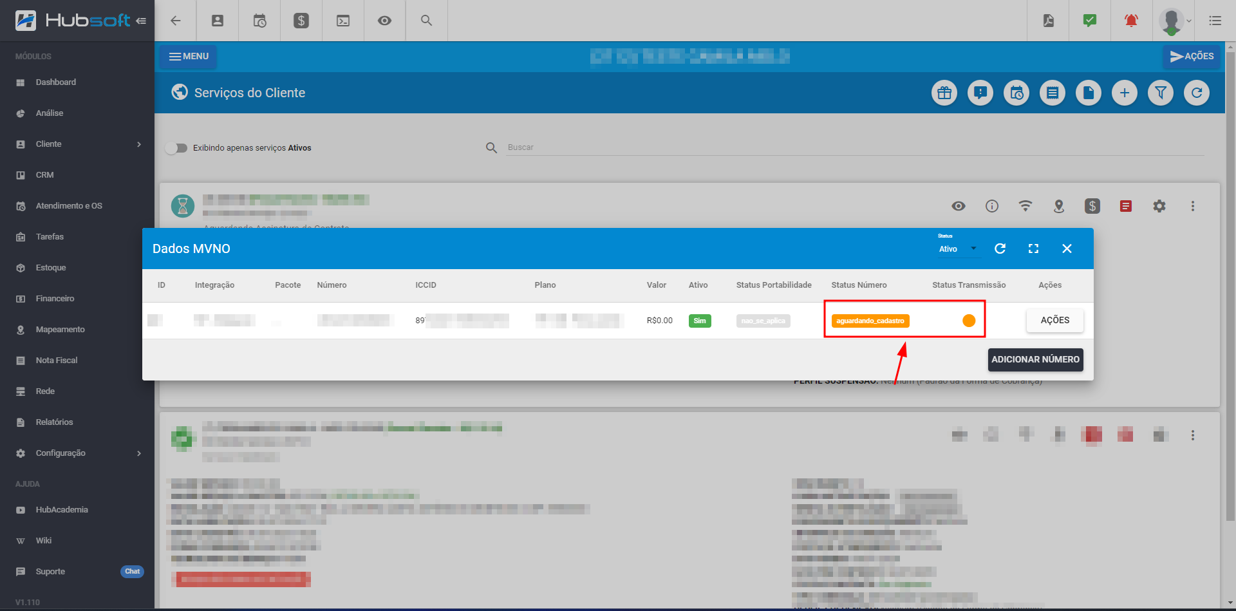Click the back arrow in top toolbar

175,21
